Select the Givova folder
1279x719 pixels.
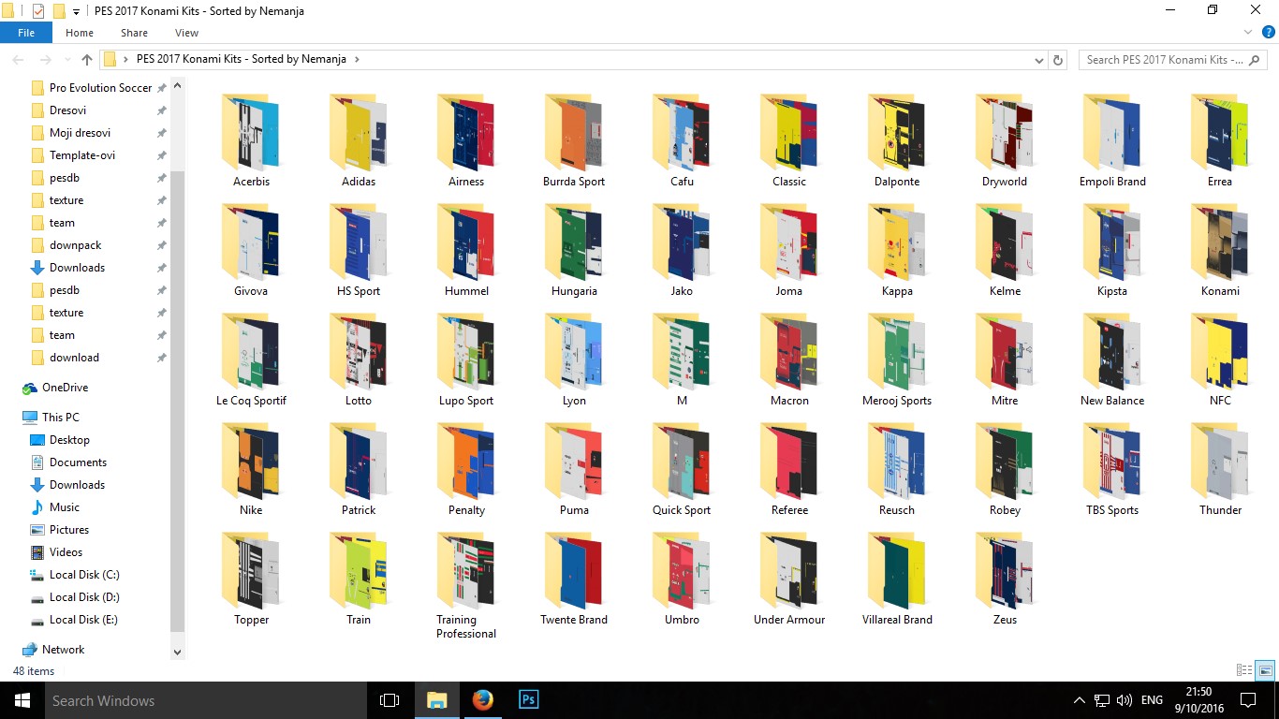point(251,250)
